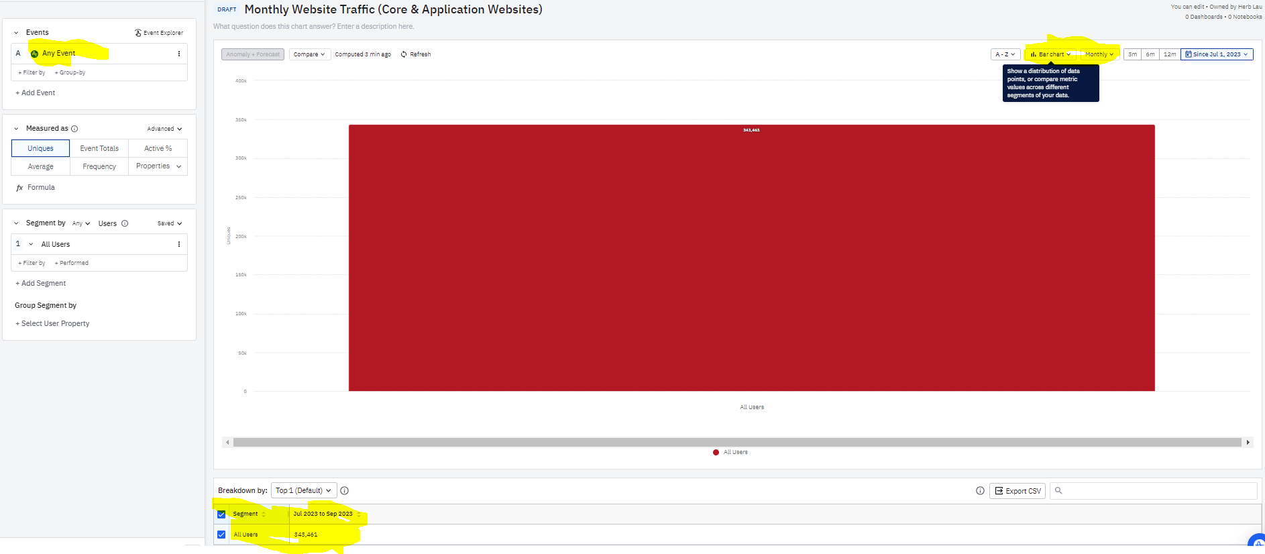Click + Performed under All Users

point(71,263)
